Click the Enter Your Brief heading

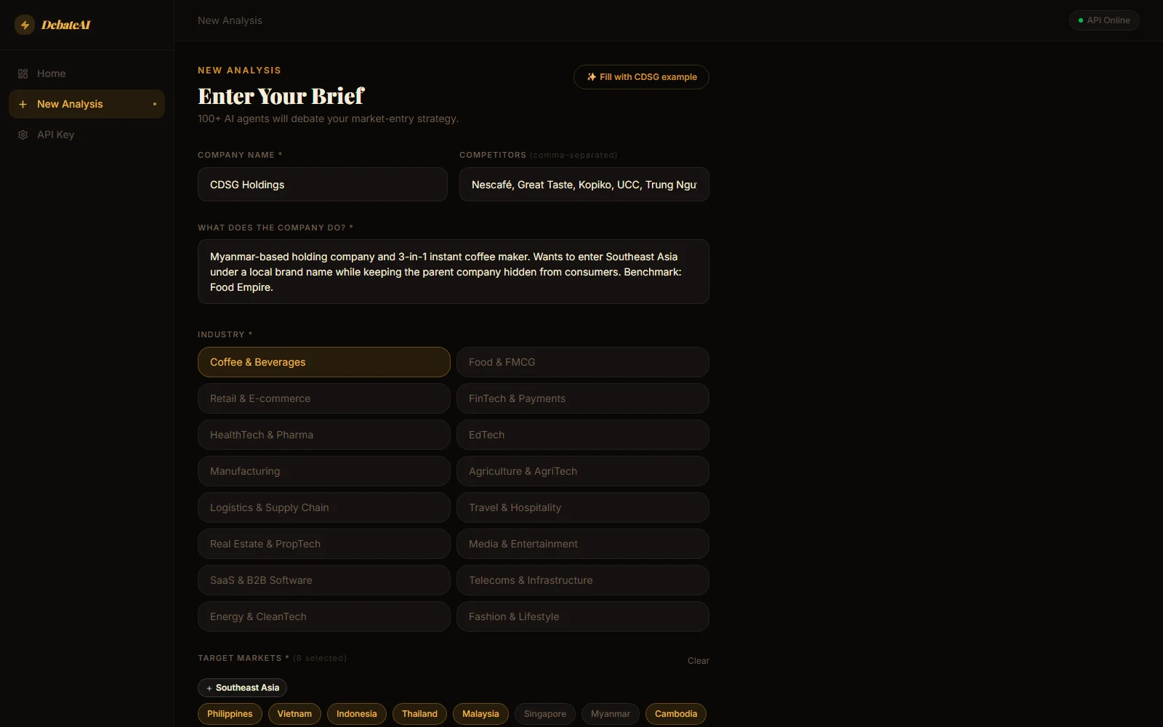[x=281, y=96]
